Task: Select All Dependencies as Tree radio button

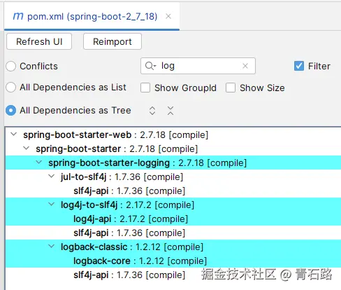Action: 11,111
